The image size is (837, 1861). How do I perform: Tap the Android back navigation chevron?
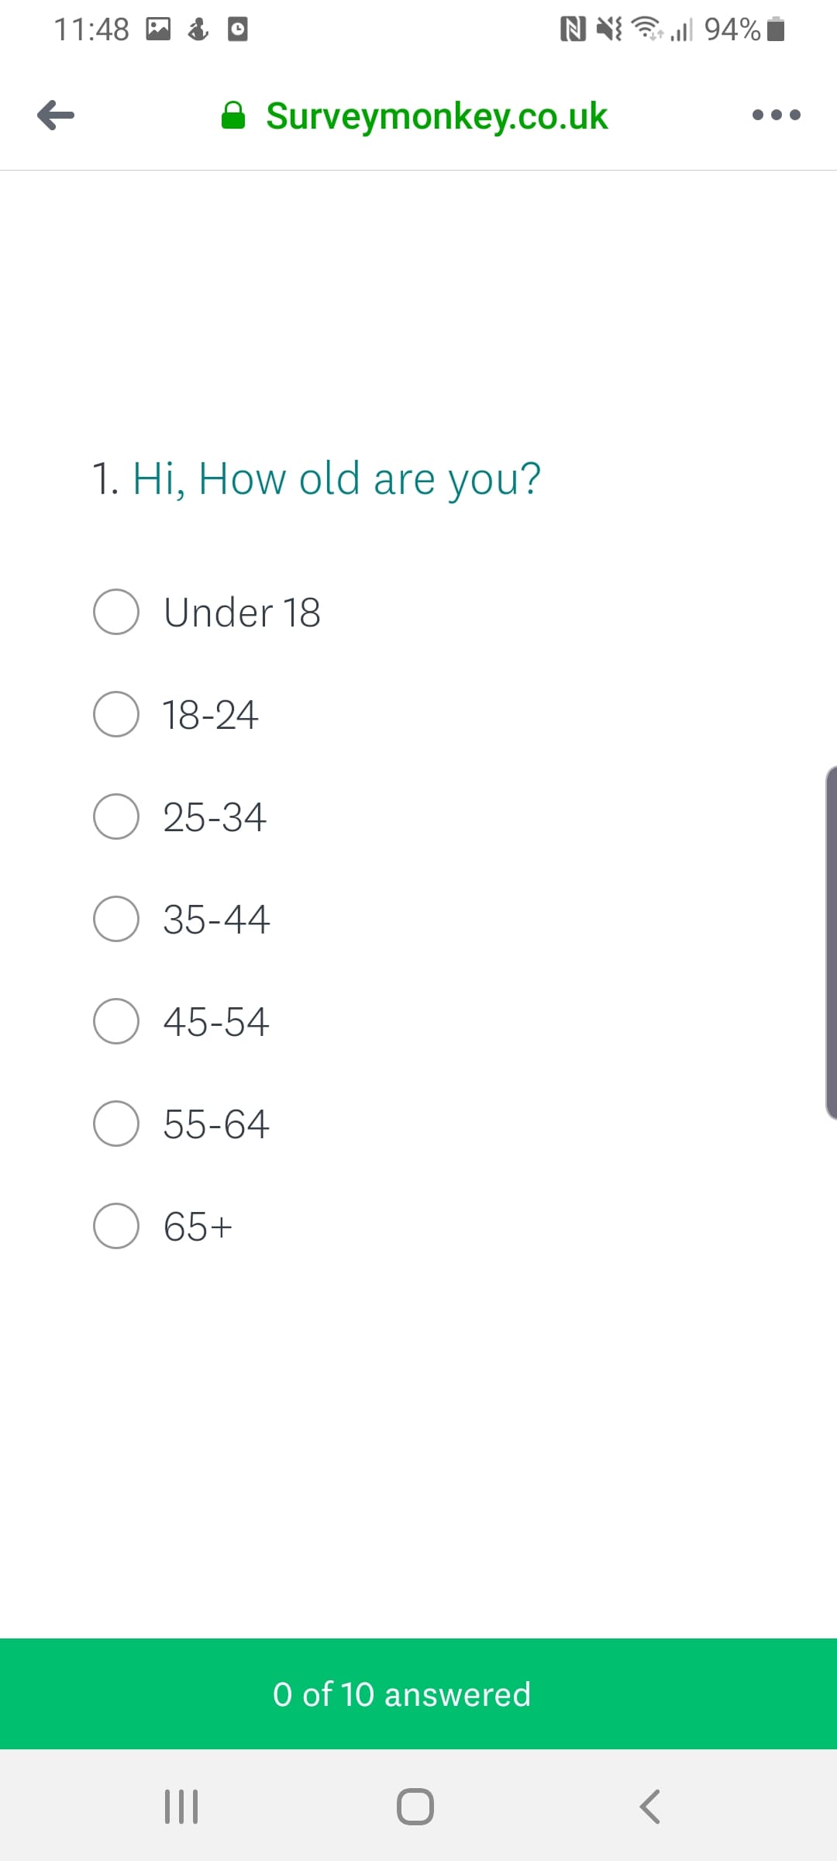(x=649, y=1806)
